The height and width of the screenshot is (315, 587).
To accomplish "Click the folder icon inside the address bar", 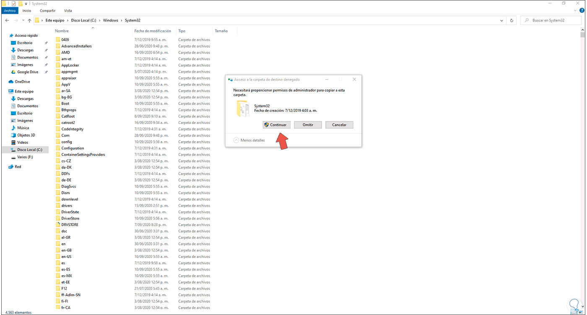I will [x=37, y=20].
